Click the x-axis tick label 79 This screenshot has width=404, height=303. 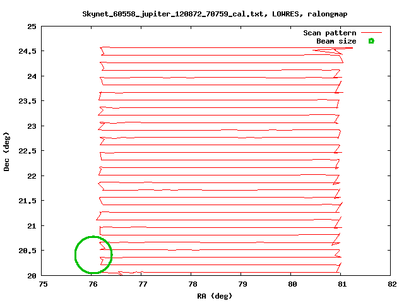click(242, 284)
